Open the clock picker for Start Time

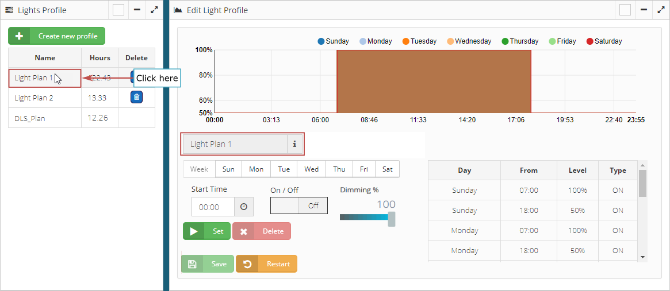[x=244, y=207]
